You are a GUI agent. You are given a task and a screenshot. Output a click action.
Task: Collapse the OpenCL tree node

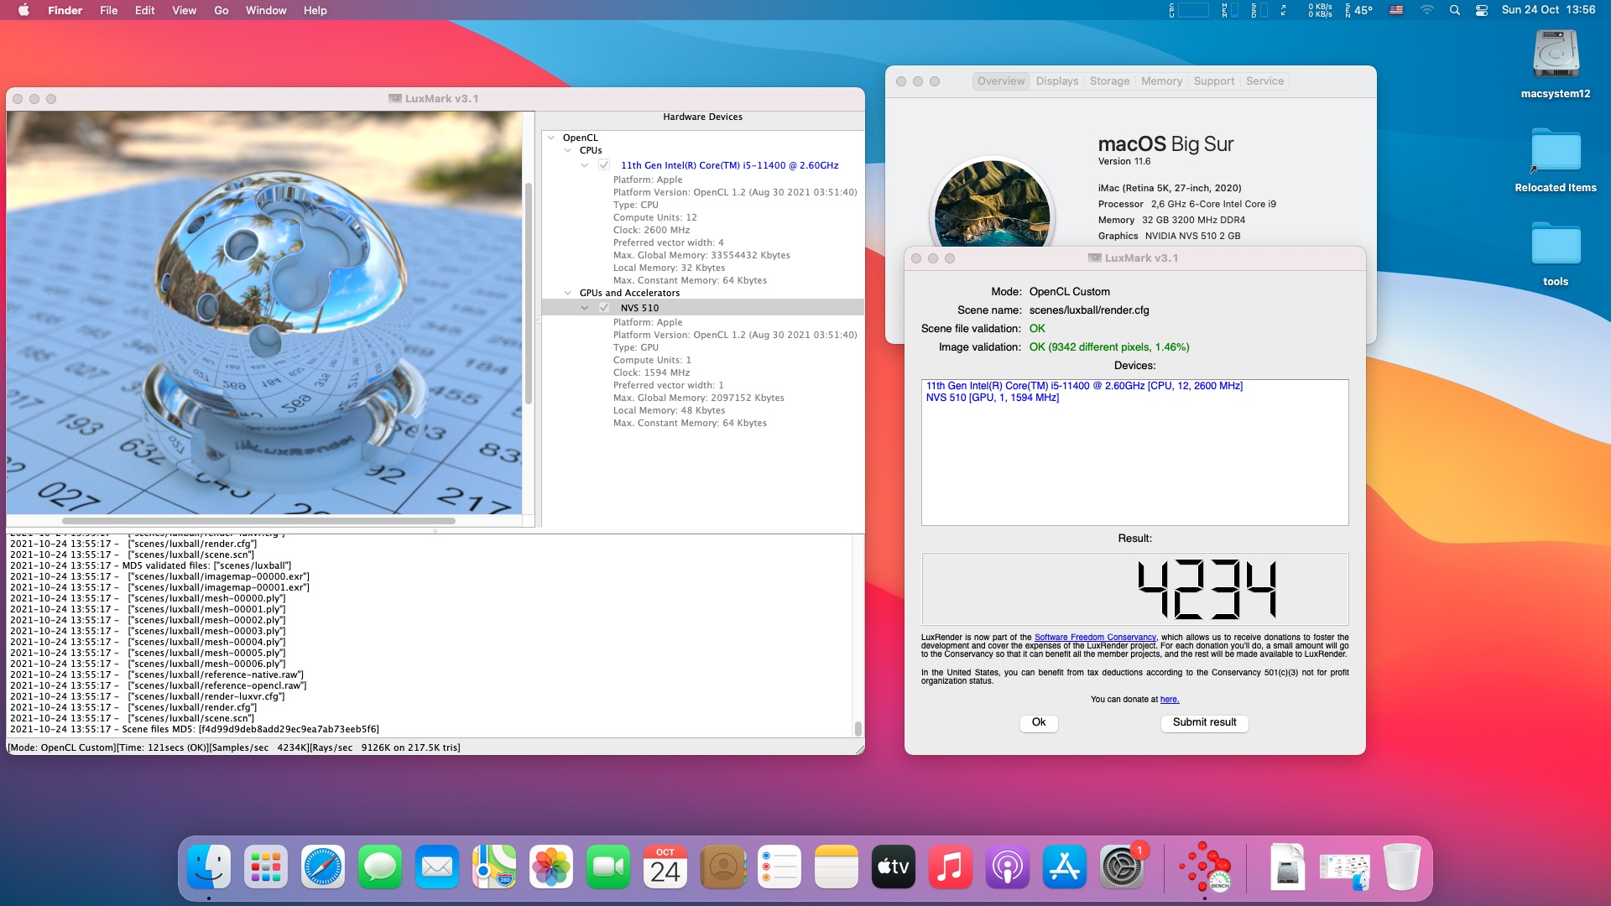(551, 138)
